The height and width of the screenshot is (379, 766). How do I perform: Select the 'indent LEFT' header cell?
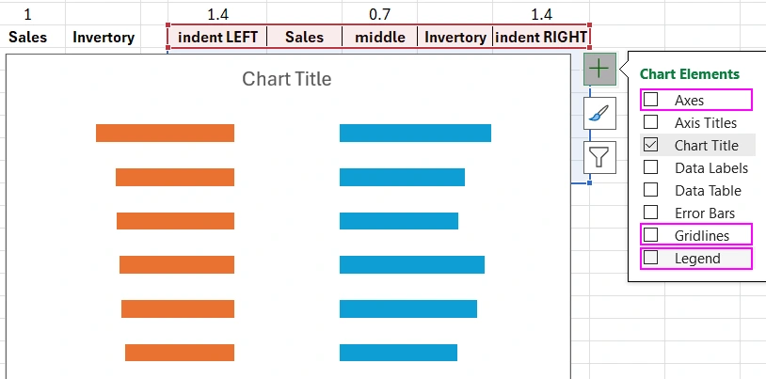pos(217,38)
